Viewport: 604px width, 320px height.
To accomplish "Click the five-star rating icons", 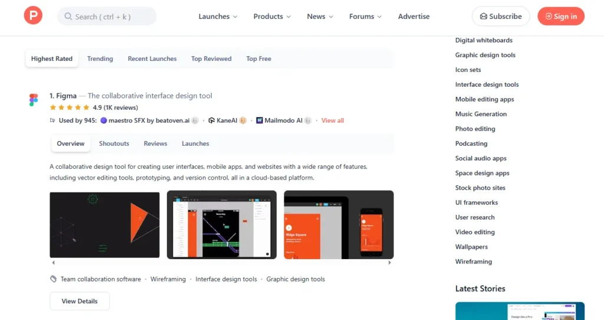I will (70, 107).
